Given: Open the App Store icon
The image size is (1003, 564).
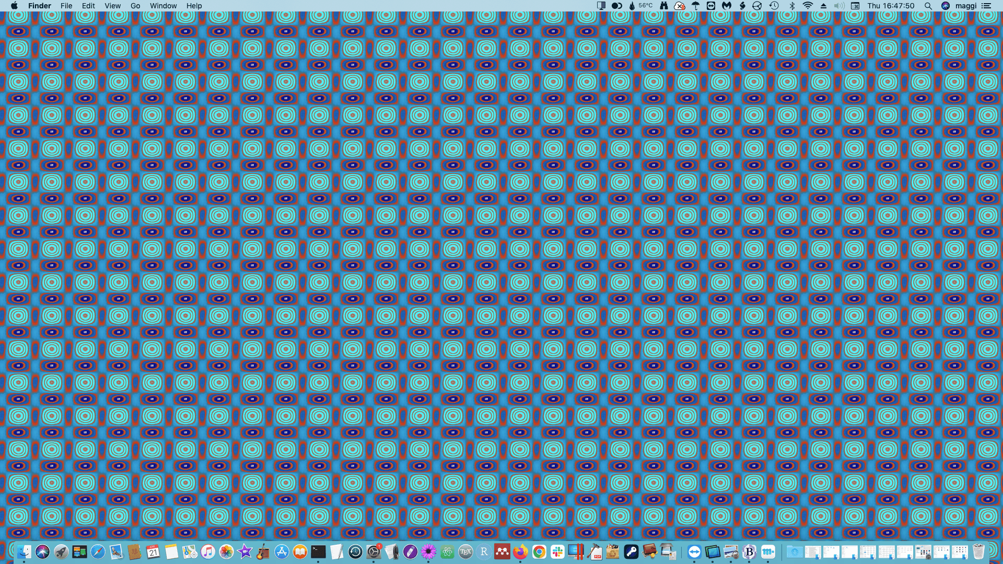Looking at the screenshot, I should 282,551.
